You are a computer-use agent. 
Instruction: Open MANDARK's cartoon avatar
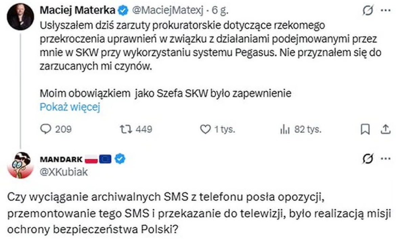tap(20, 165)
